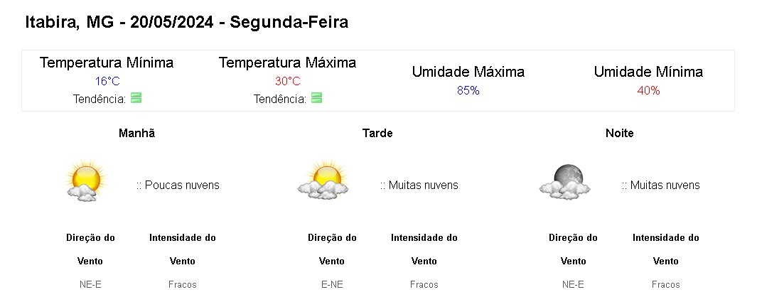Click the 85% maximum humidity value
The height and width of the screenshot is (302, 757).
coord(468,90)
